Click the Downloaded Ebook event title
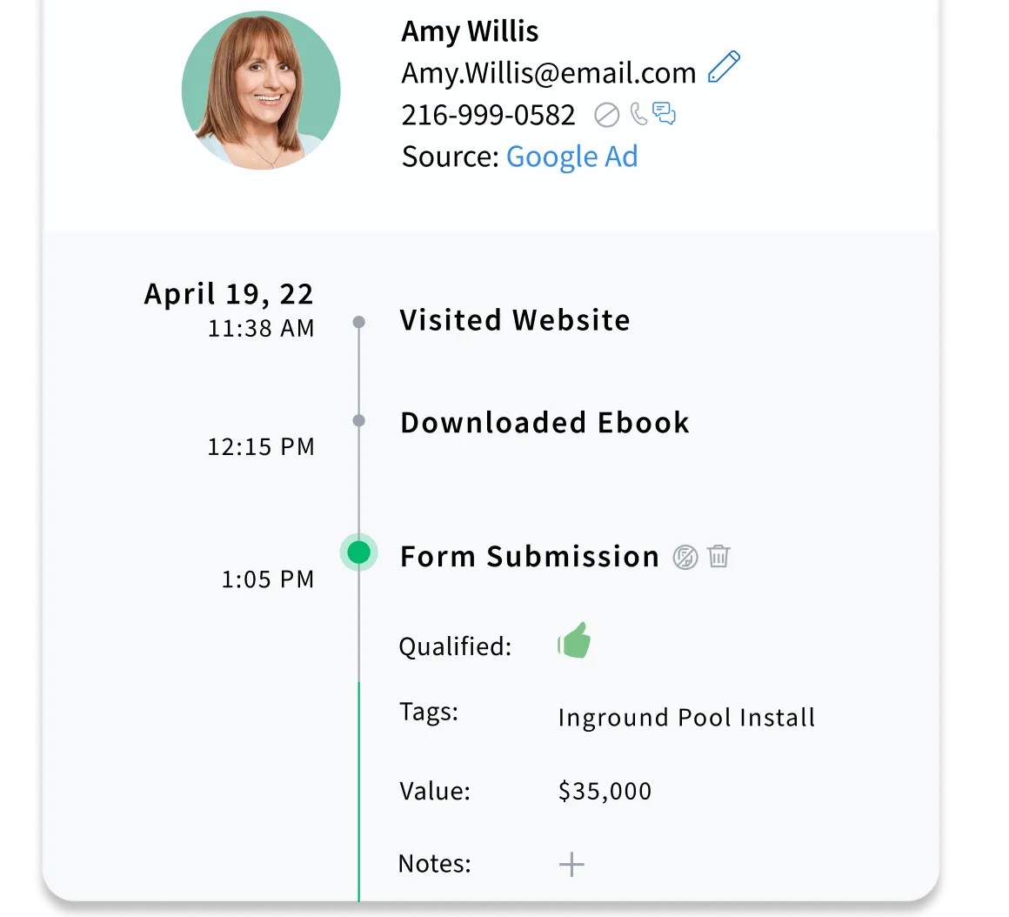Image resolution: width=1009 pixels, height=917 pixels. coord(545,423)
